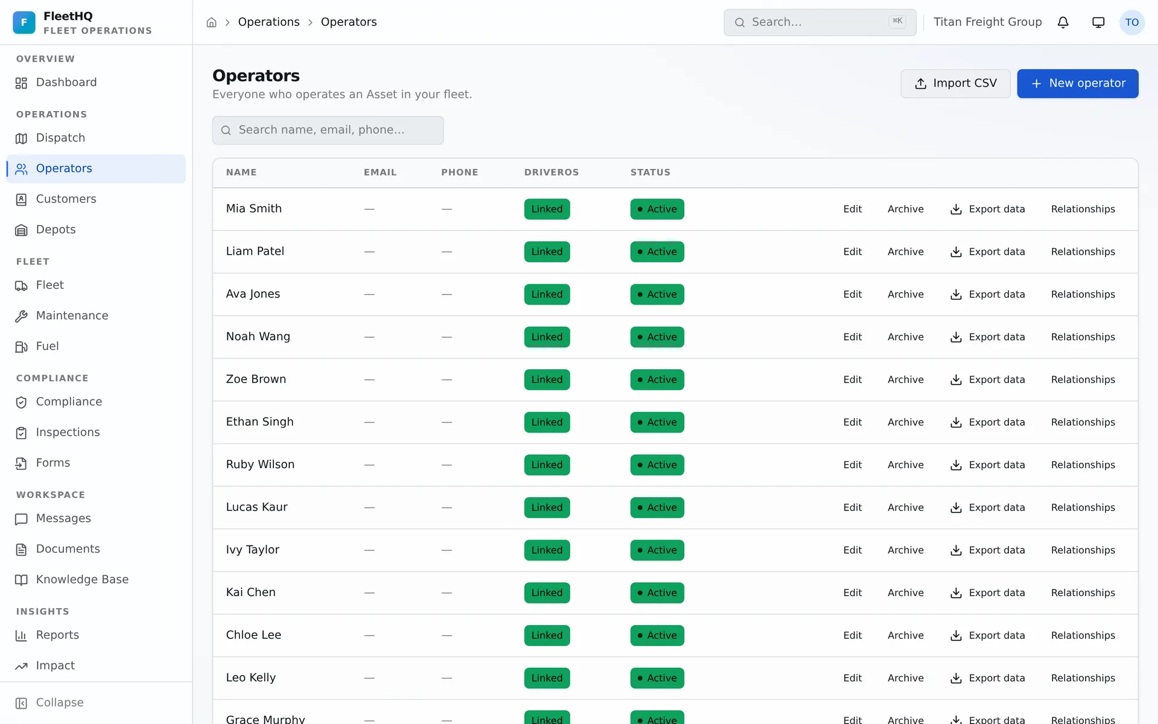Image resolution: width=1158 pixels, height=724 pixels.
Task: Create a New operator
Action: coord(1077,83)
